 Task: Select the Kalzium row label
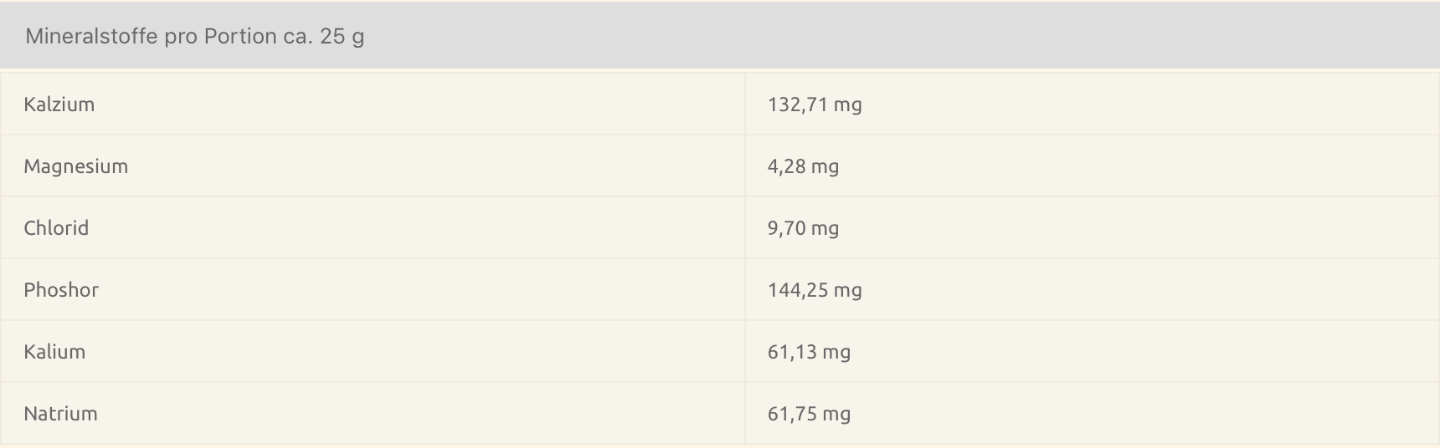point(59,104)
